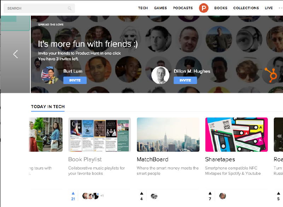
Task: Invite Burt Lum to Product Hunt
Action: pyautogui.click(x=75, y=80)
